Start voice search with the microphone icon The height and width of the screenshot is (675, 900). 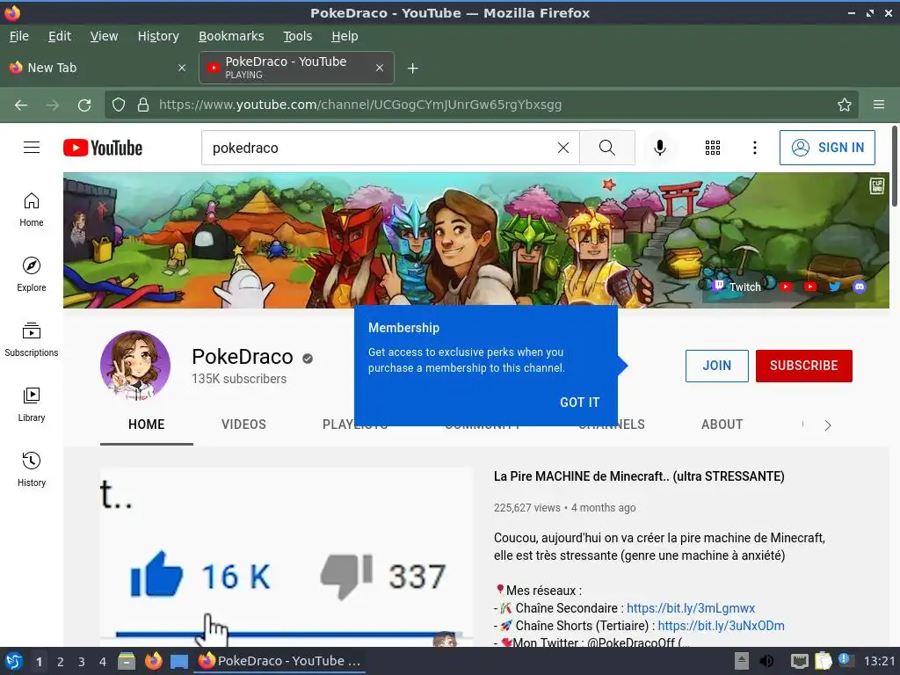[660, 148]
